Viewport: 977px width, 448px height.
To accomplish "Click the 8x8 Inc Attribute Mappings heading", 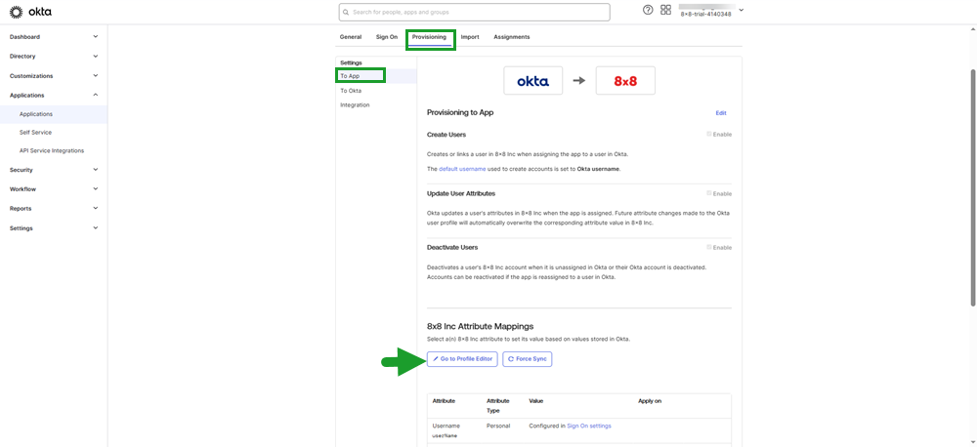I will point(480,326).
